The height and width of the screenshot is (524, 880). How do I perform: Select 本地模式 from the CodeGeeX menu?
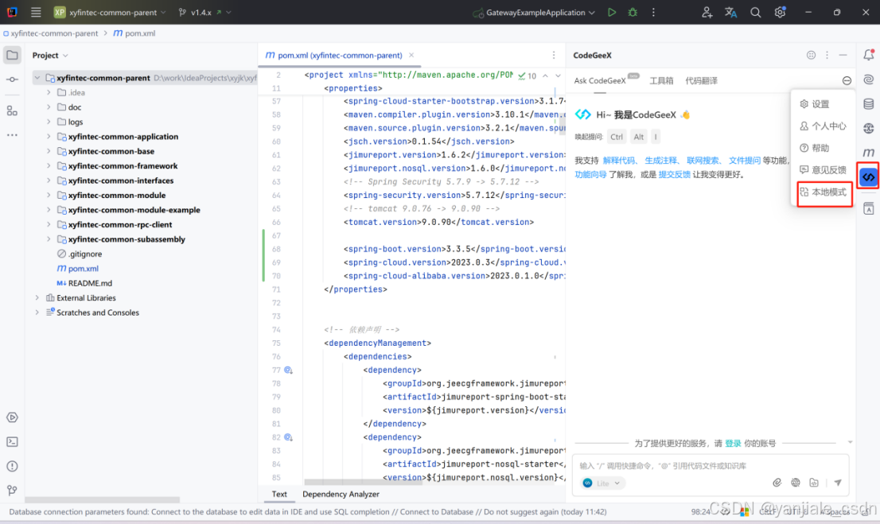point(824,194)
